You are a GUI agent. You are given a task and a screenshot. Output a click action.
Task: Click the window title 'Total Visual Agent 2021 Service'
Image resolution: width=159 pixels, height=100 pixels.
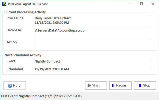tap(28, 4)
